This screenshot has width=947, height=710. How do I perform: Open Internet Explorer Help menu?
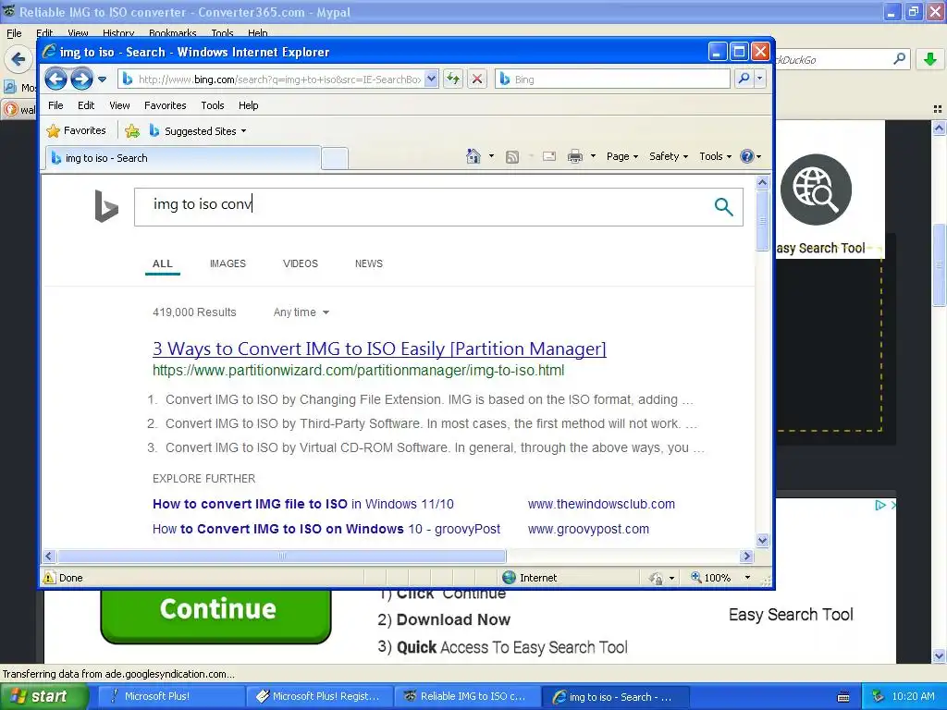tap(248, 105)
